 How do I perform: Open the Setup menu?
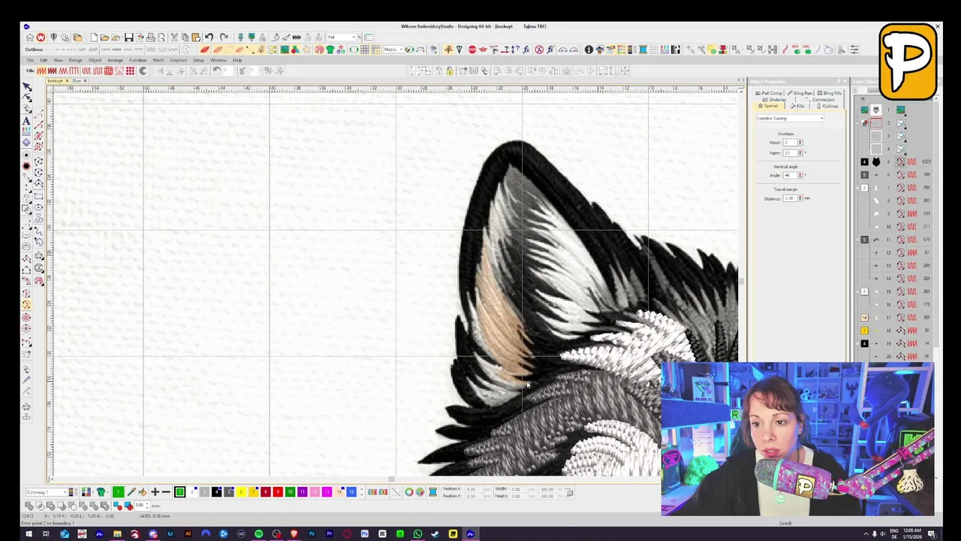(198, 60)
